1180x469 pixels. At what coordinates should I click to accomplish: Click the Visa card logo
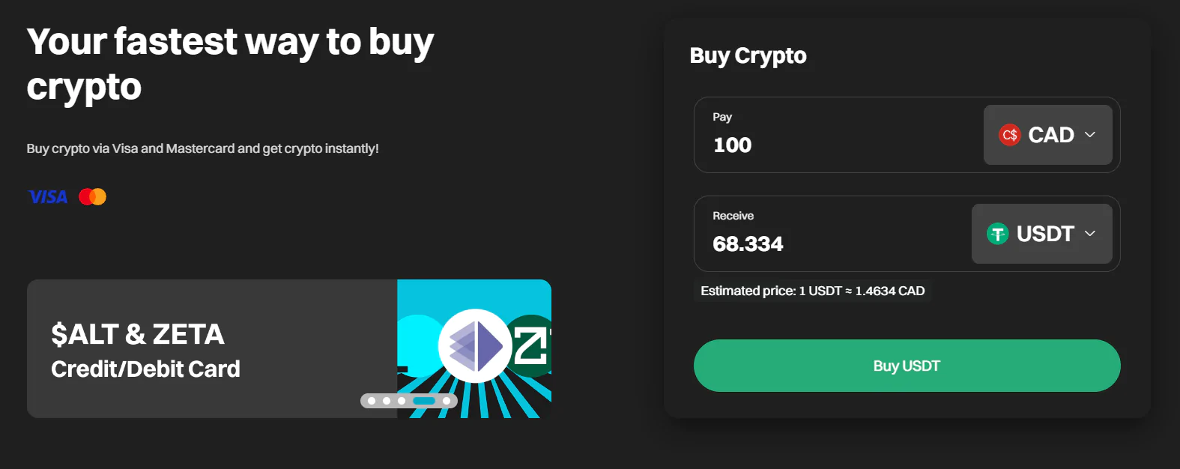click(x=47, y=197)
